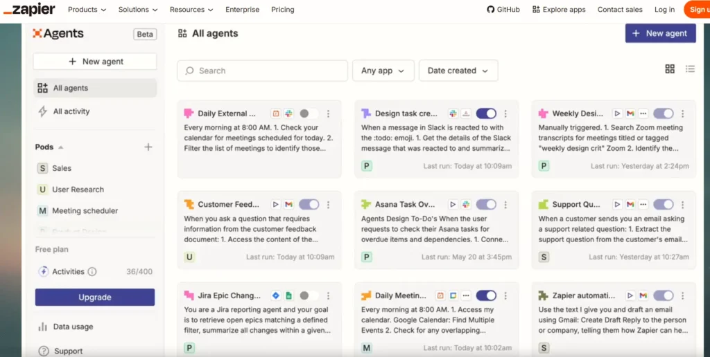Toggle the Customer Feedback agent switch
This screenshot has height=357, width=710.
[x=309, y=204]
